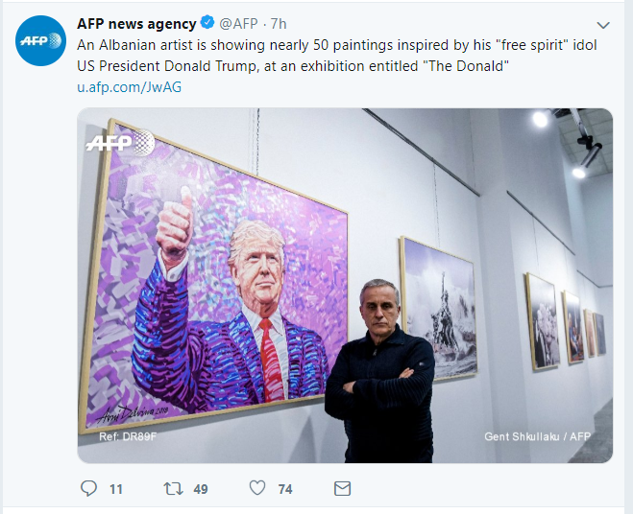The height and width of the screenshot is (514, 633).
Task: Click the white AFP watermark on photo
Action: [x=119, y=143]
